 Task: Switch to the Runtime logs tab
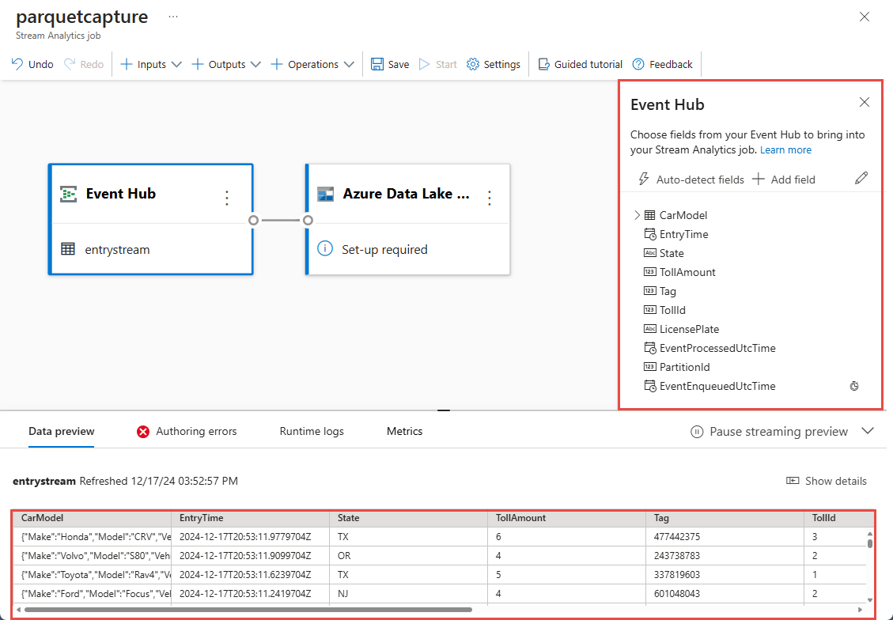[312, 432]
